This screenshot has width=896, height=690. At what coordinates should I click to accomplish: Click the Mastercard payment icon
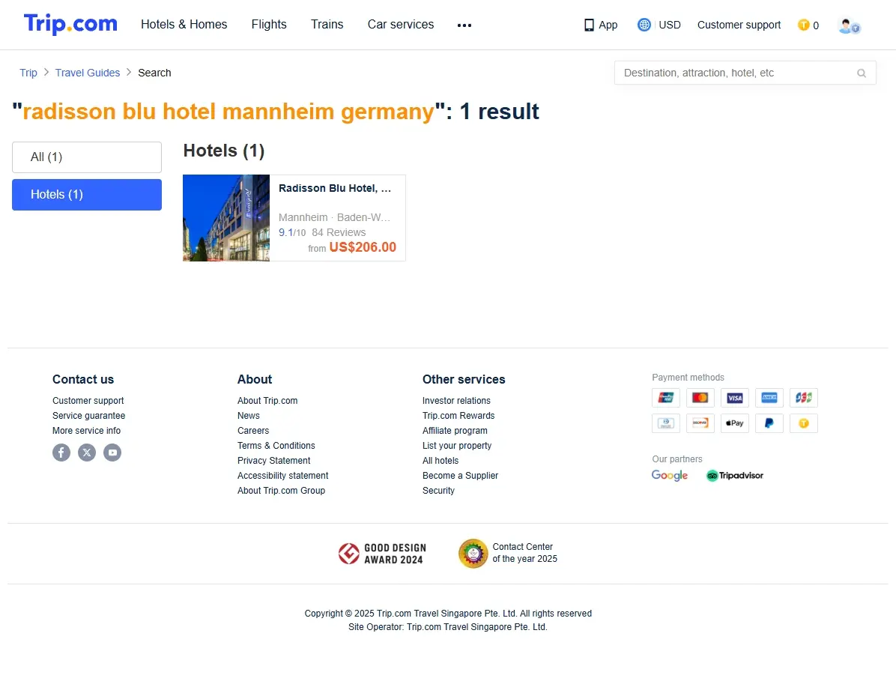coord(700,397)
